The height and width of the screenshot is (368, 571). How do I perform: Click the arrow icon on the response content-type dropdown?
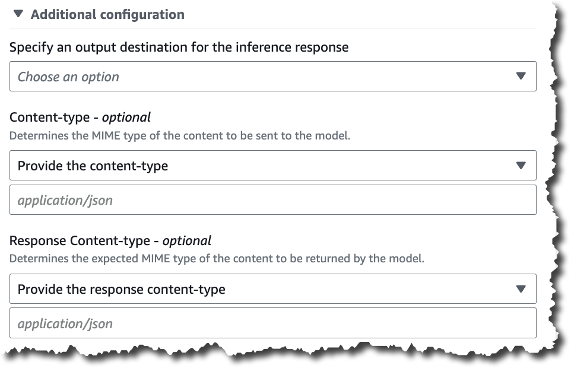coord(521,289)
